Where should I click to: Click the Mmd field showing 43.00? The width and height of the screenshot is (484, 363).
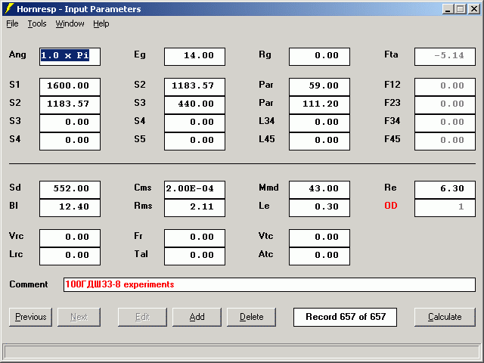pyautogui.click(x=319, y=190)
